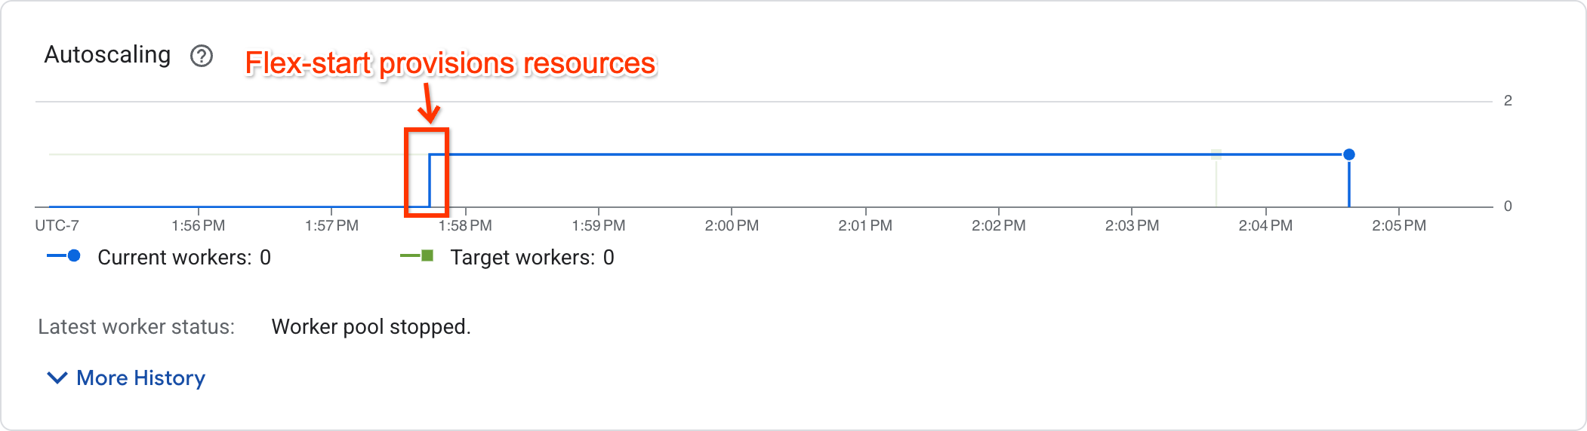
Task: Click the red arrow annotation pointer
Action: pos(428,104)
